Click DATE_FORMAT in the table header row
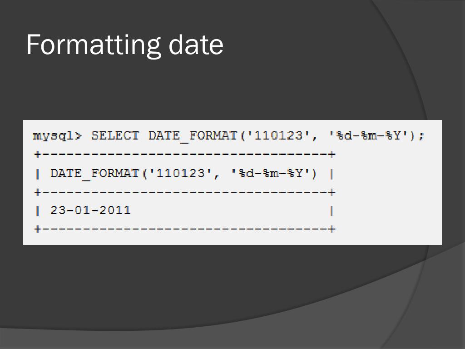465x349 pixels. pos(94,174)
